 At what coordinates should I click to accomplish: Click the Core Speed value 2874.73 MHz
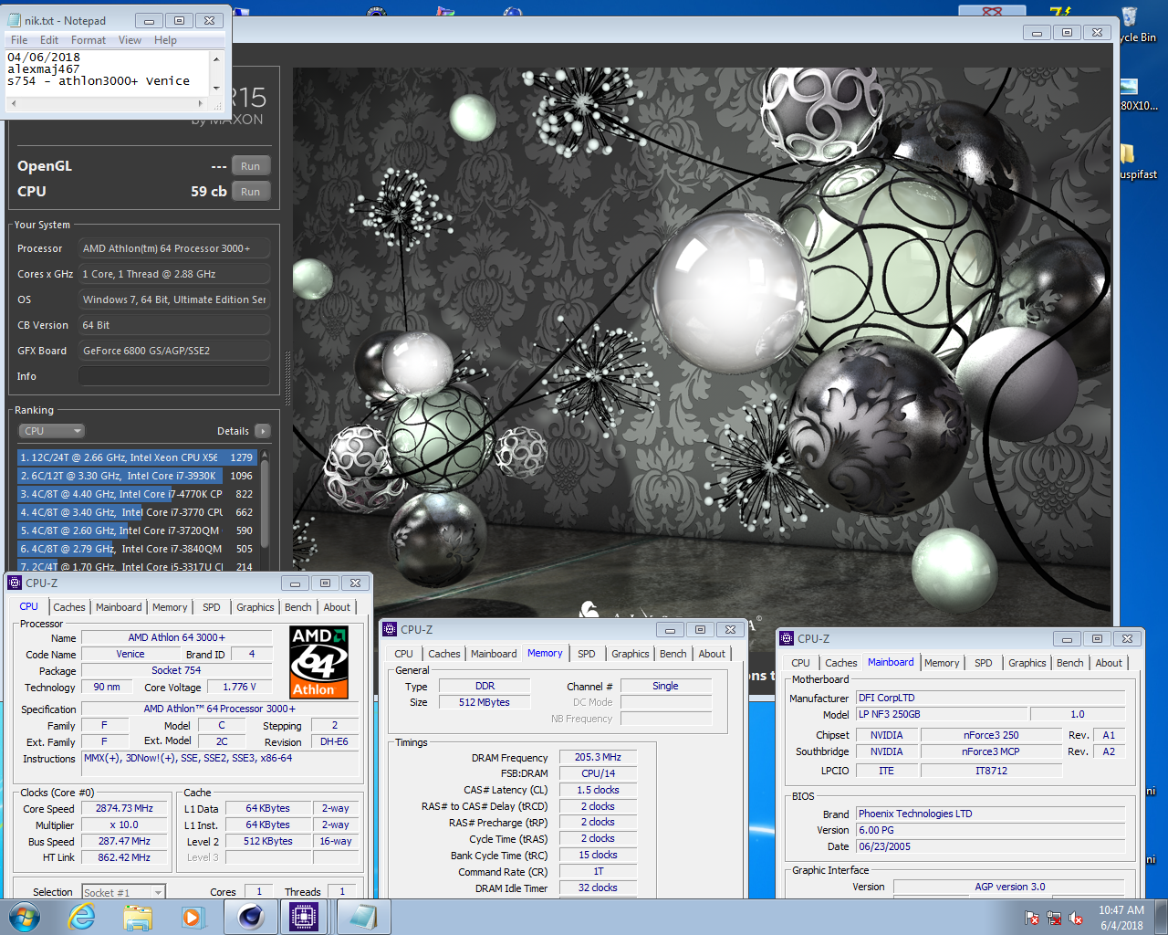[124, 809]
